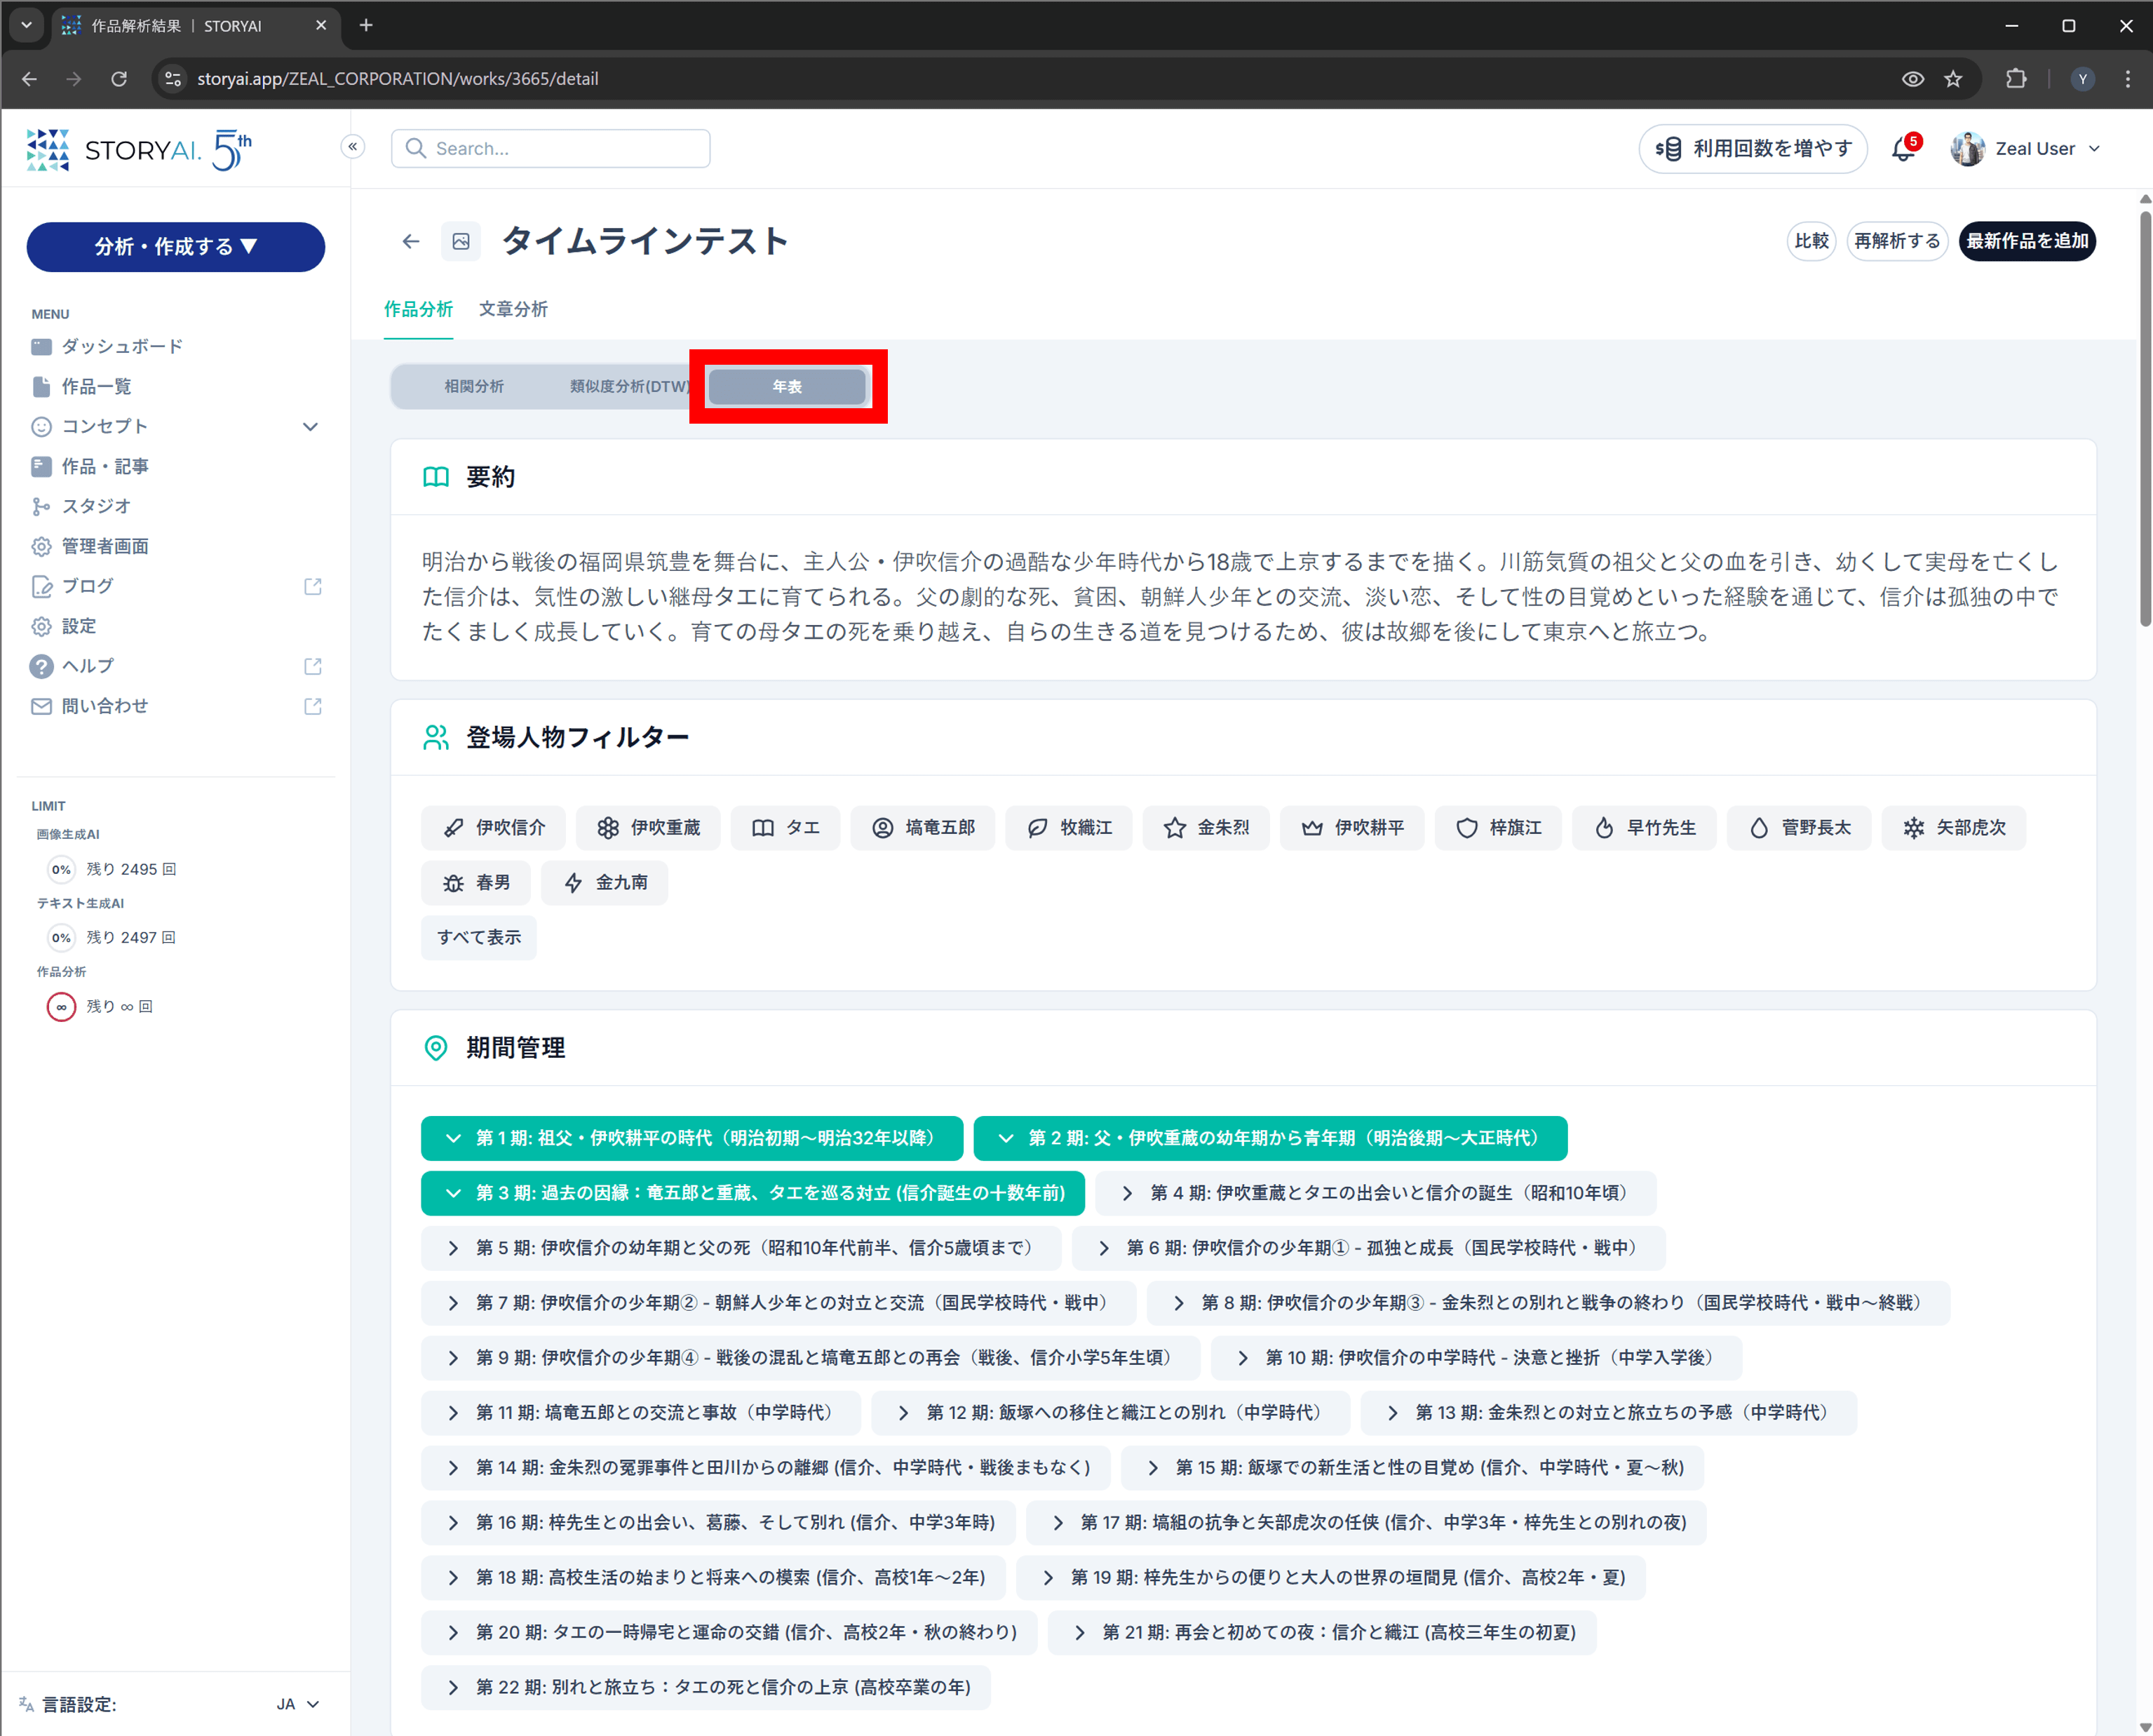The height and width of the screenshot is (1736, 2153).
Task: Click the eye icon in the address bar
Action: (x=1912, y=79)
